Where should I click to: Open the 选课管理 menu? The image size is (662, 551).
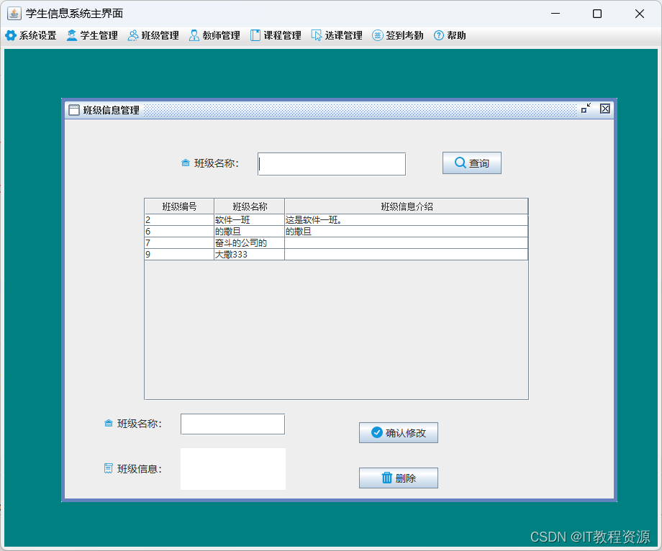point(337,35)
